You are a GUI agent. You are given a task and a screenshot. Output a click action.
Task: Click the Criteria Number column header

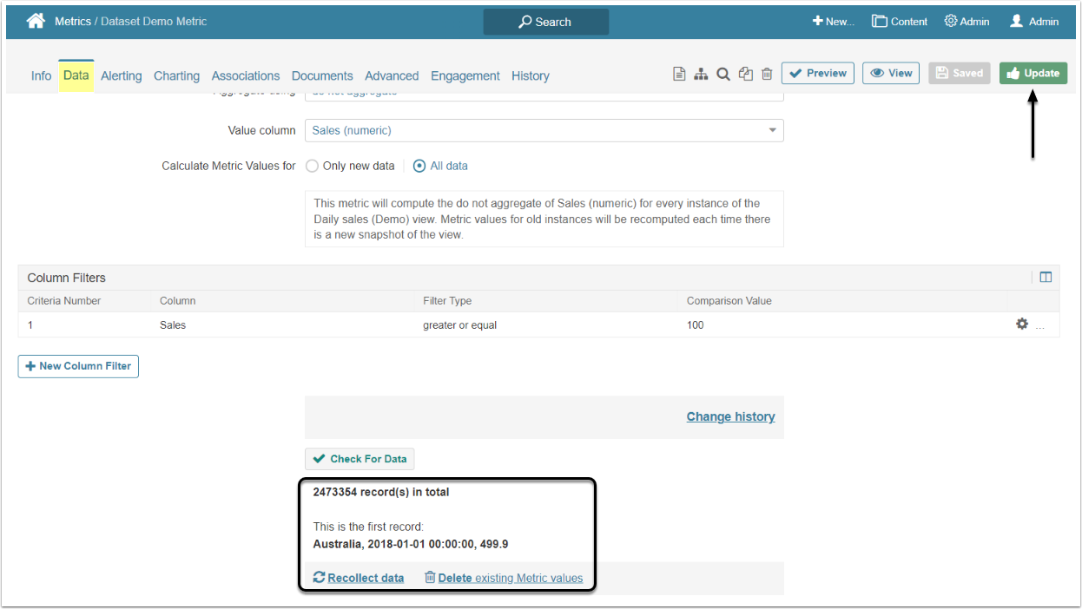(x=64, y=301)
